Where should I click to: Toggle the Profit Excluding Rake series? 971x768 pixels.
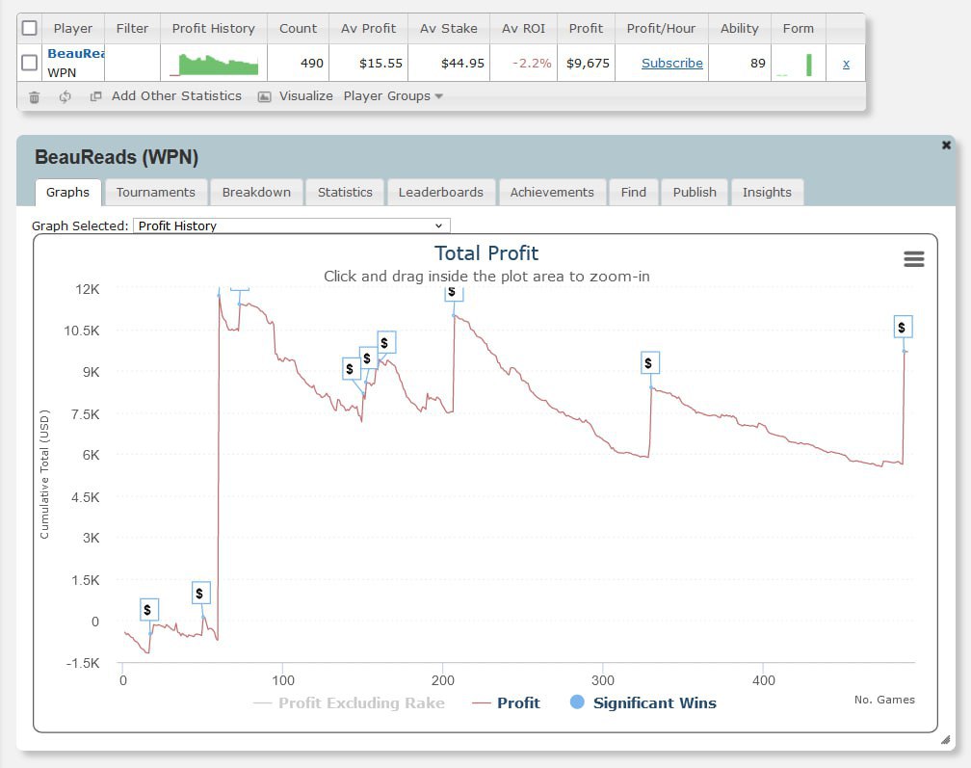coord(349,702)
